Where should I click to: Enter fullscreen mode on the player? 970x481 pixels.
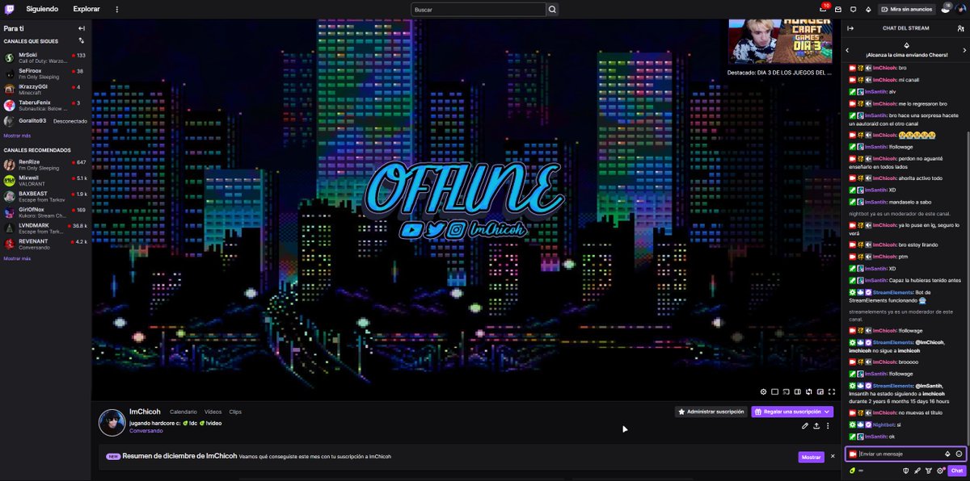click(x=832, y=391)
